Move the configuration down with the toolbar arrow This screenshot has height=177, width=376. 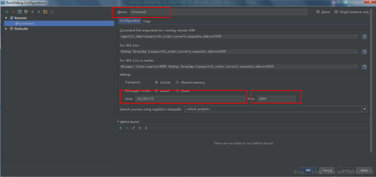tap(39, 12)
